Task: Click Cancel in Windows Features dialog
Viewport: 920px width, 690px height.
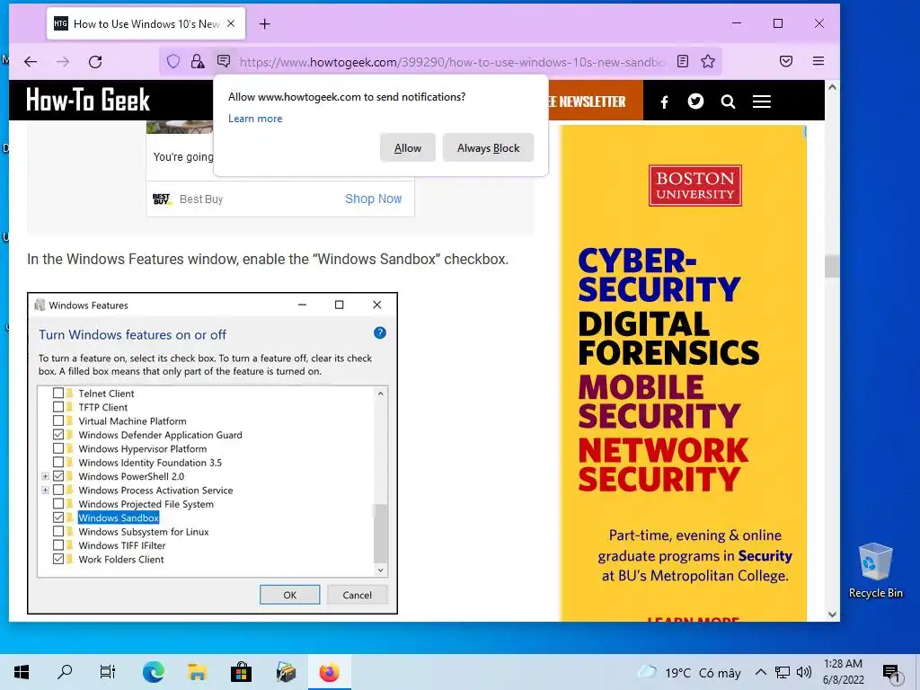Action: [357, 595]
